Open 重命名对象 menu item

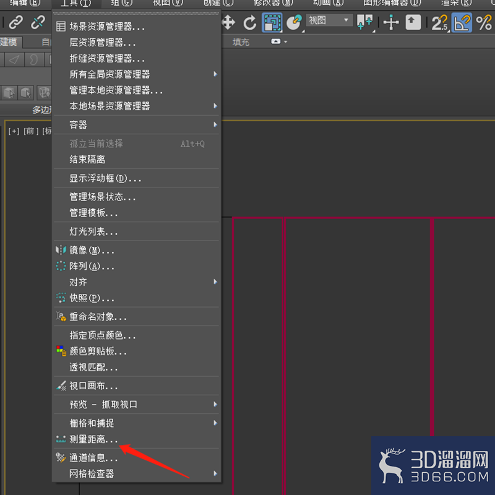pos(136,317)
